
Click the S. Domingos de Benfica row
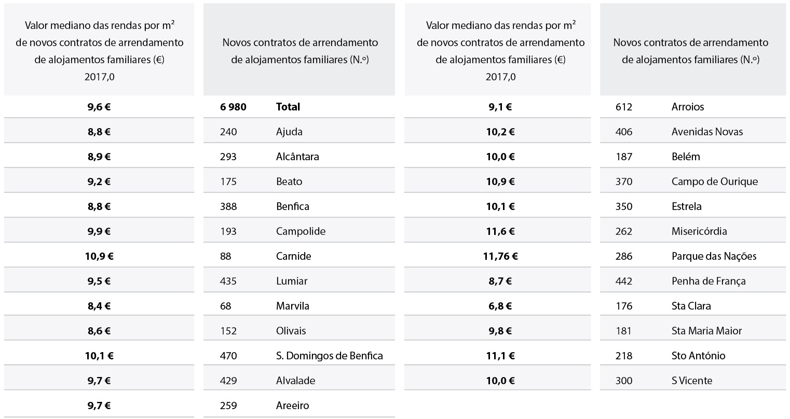299,356
